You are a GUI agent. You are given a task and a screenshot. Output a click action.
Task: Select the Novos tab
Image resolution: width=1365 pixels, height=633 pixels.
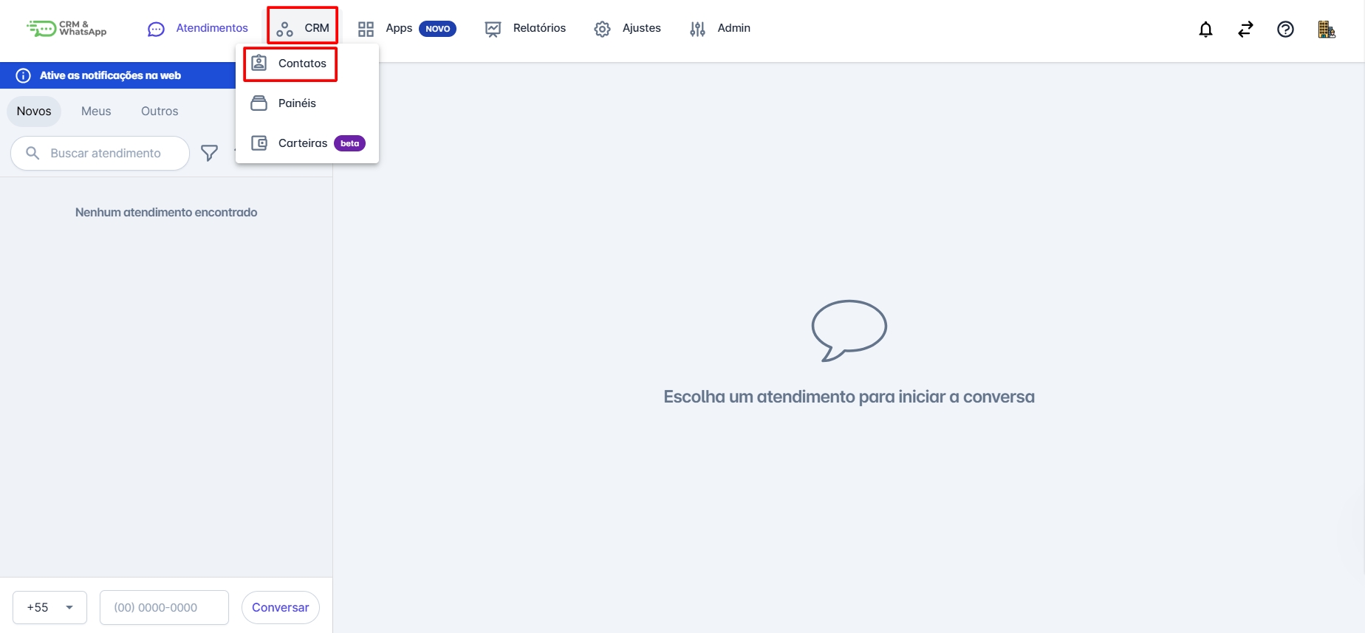(x=34, y=111)
